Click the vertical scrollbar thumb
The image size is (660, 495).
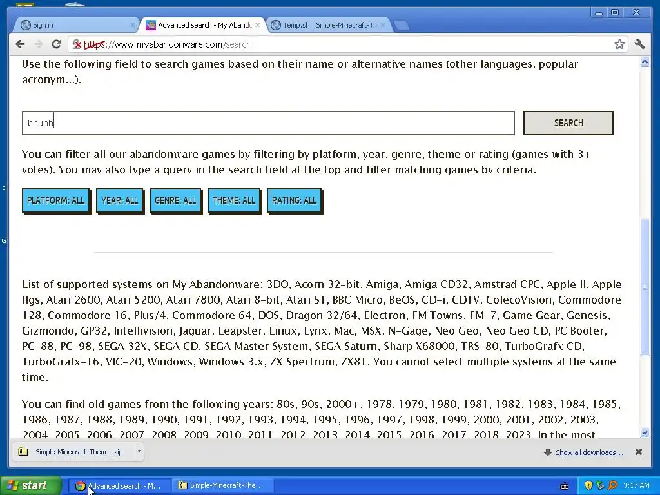coord(645,287)
